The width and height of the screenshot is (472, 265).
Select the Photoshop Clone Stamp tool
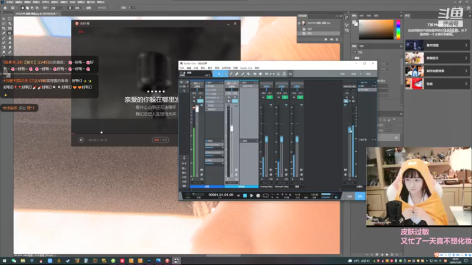[x=9, y=38]
